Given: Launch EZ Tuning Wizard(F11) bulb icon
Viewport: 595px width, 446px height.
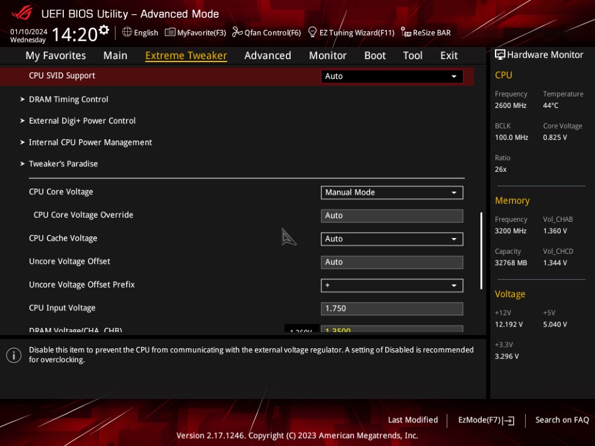Looking at the screenshot, I should pyautogui.click(x=312, y=32).
